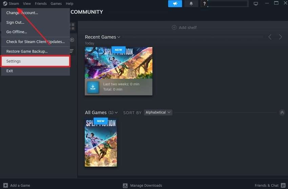Open Friends & Chat grid icon
Viewport: 288px width, 189px height.
coord(283,185)
